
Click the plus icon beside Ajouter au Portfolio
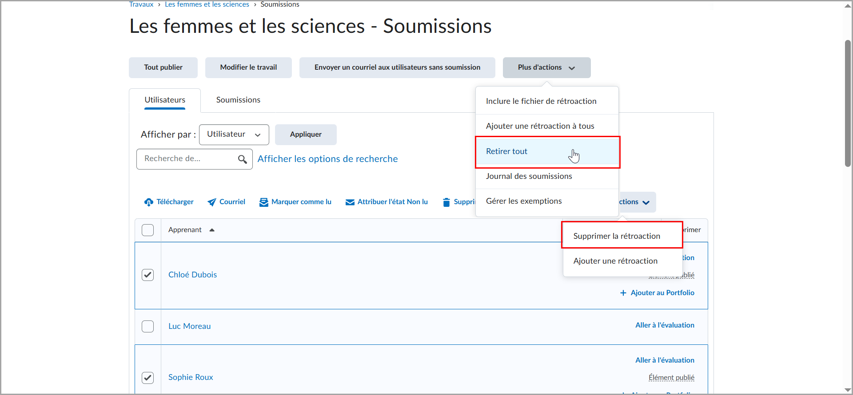[623, 293]
